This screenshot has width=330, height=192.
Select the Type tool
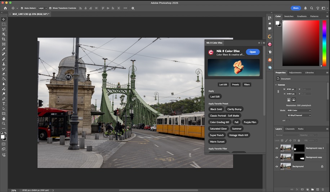pyautogui.click(x=4, y=103)
